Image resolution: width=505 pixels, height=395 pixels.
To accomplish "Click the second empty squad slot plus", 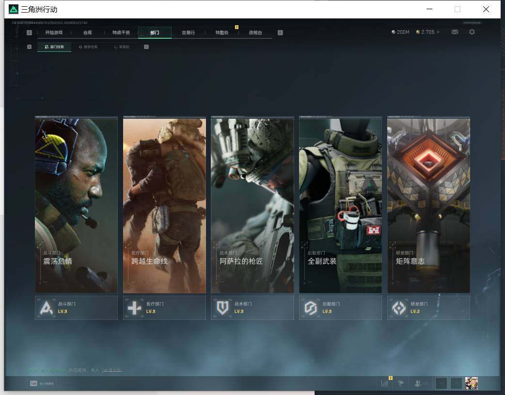I will coord(457,383).
